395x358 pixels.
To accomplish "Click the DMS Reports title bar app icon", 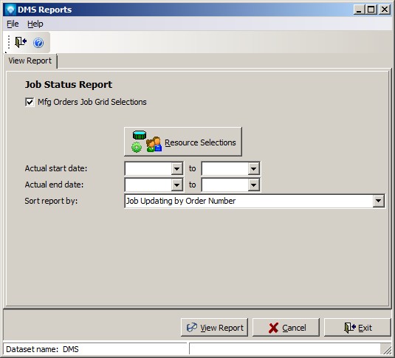I will [x=11, y=10].
